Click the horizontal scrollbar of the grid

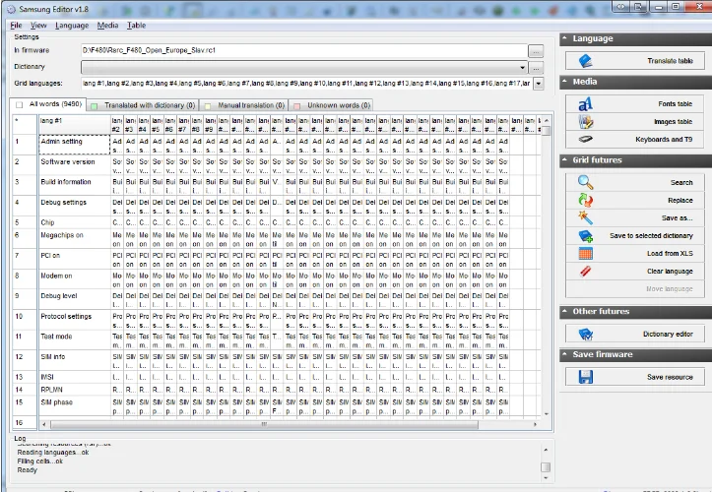[264, 424]
